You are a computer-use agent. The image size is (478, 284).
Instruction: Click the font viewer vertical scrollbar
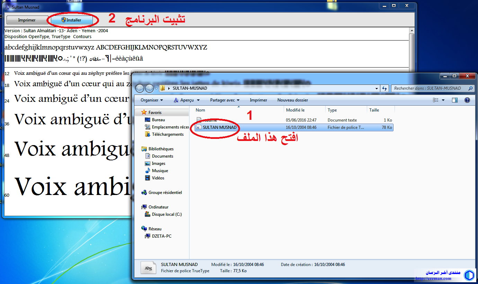[x=411, y=52]
